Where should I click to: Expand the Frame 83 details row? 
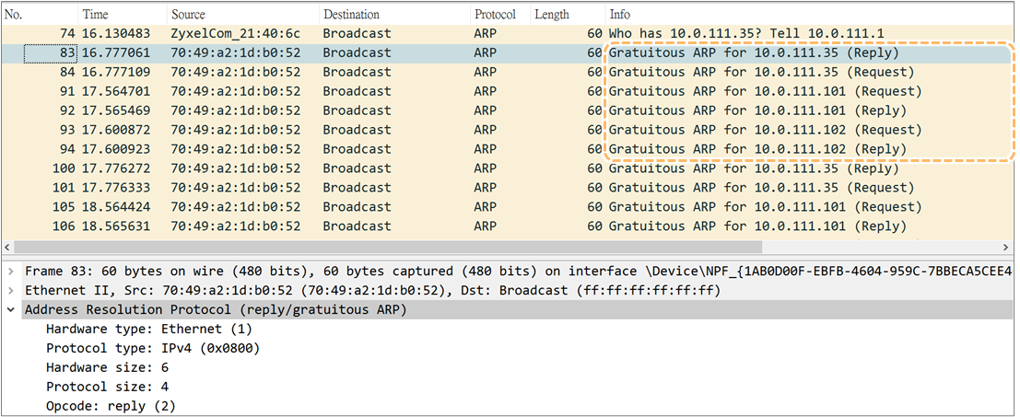coord(11,271)
